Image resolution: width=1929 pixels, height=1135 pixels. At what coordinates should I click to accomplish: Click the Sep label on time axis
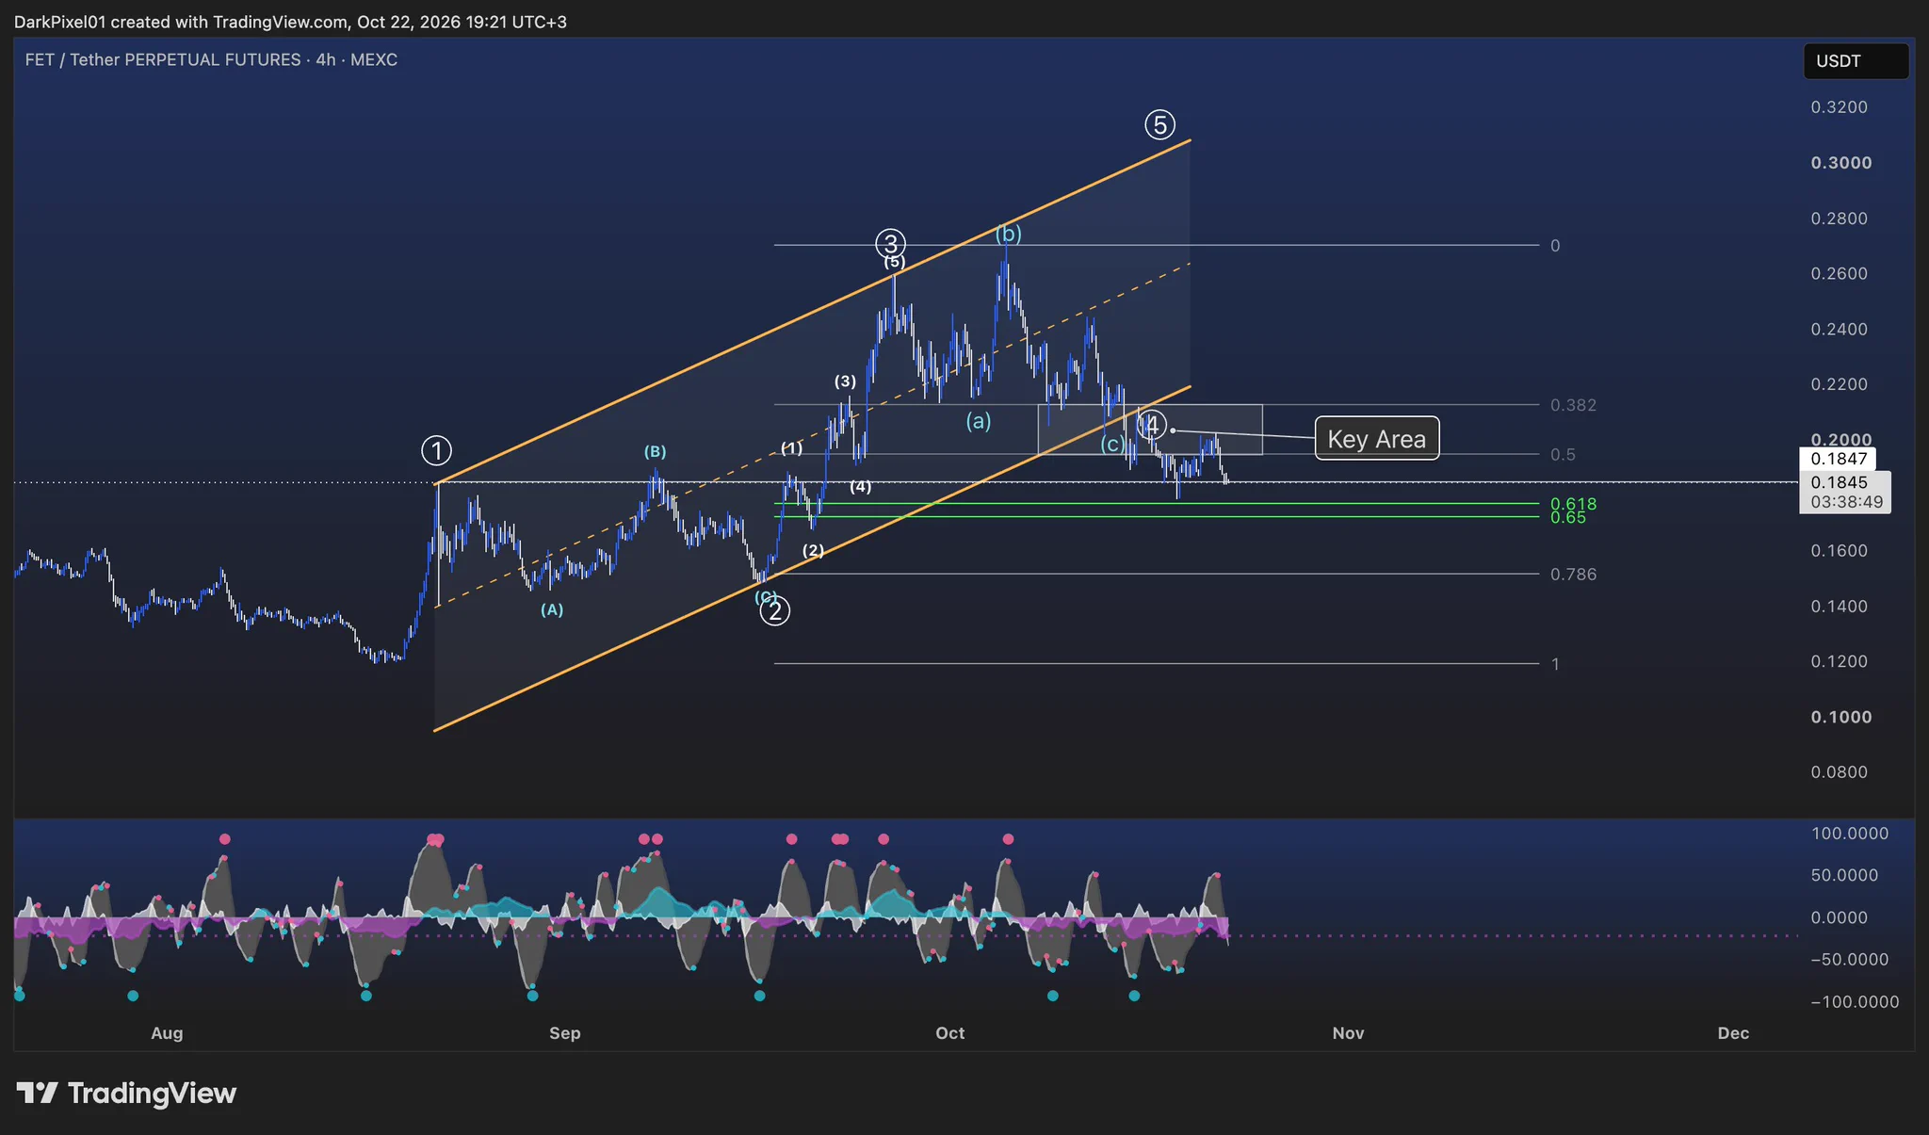[x=565, y=1033]
